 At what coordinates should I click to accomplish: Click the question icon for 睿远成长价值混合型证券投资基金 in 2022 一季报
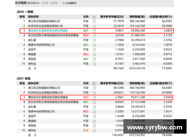coord(94,31)
